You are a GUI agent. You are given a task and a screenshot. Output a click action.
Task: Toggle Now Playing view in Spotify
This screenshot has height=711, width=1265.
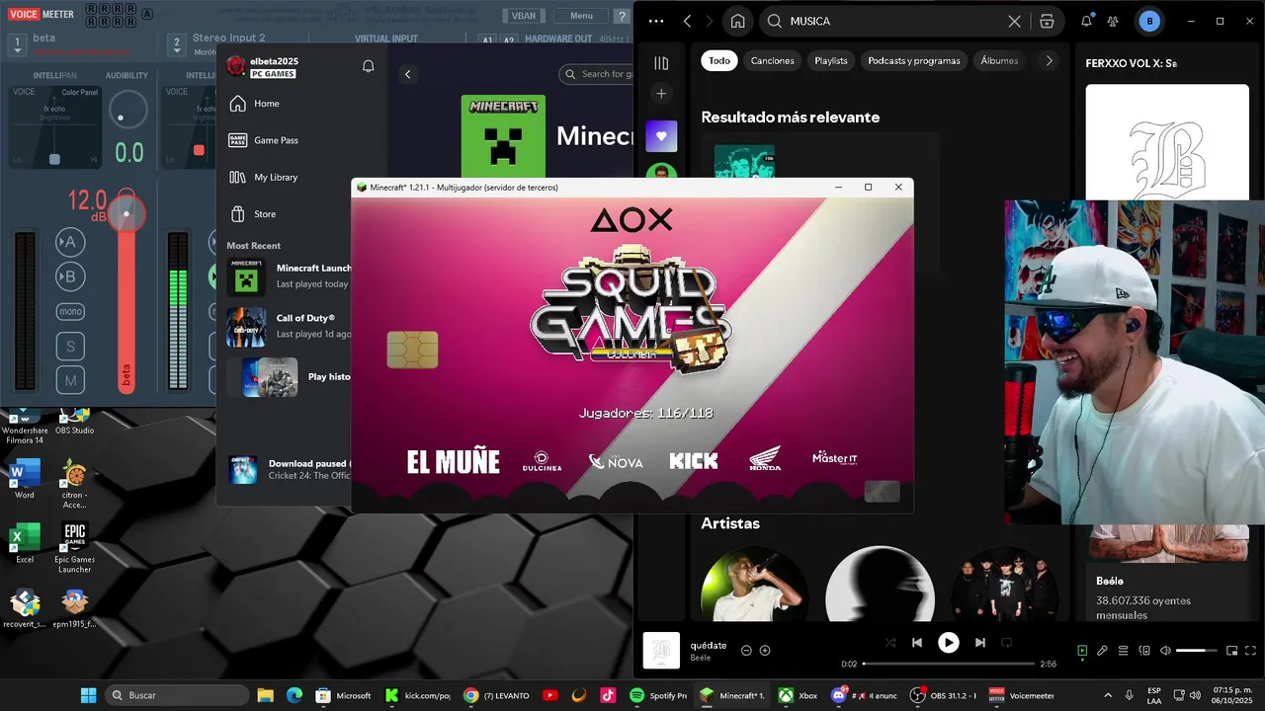tap(1082, 651)
